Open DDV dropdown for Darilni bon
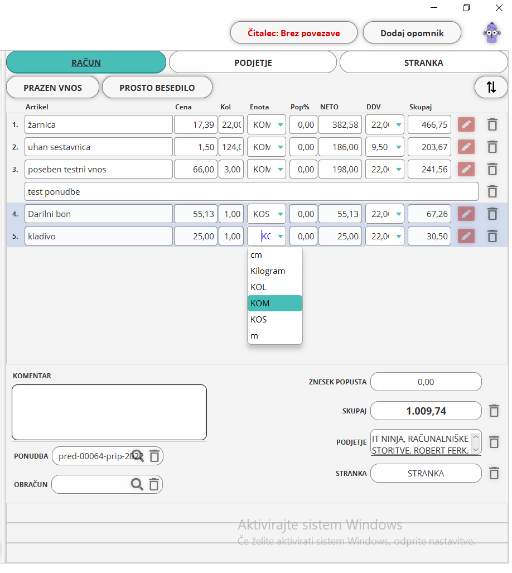Image resolution: width=512 pixels, height=573 pixels. [x=398, y=214]
